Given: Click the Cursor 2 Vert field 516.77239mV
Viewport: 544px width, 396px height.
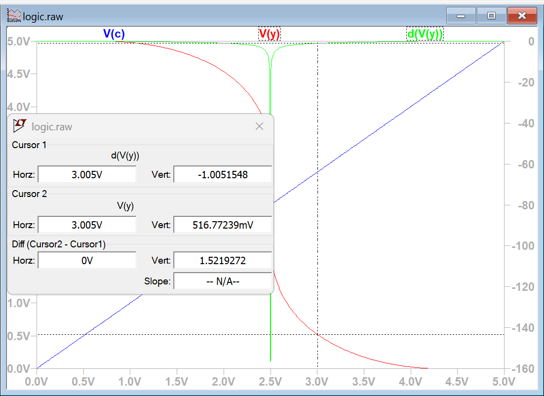Looking at the screenshot, I should (223, 225).
